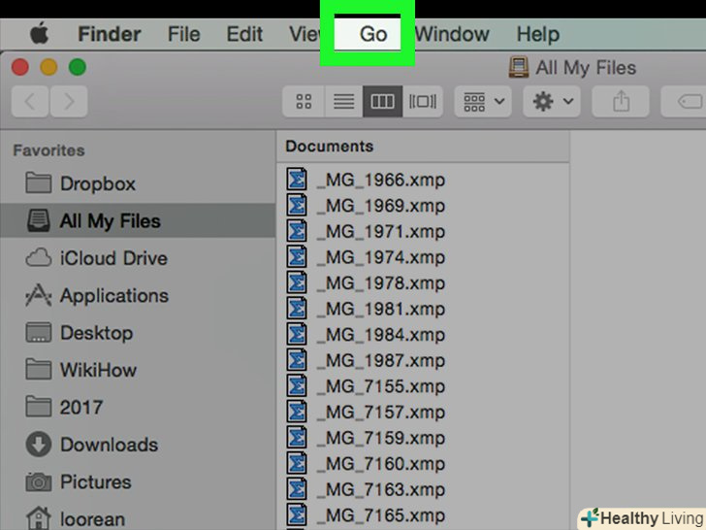706x530 pixels.
Task: Open the Edit menu
Action: coord(244,34)
